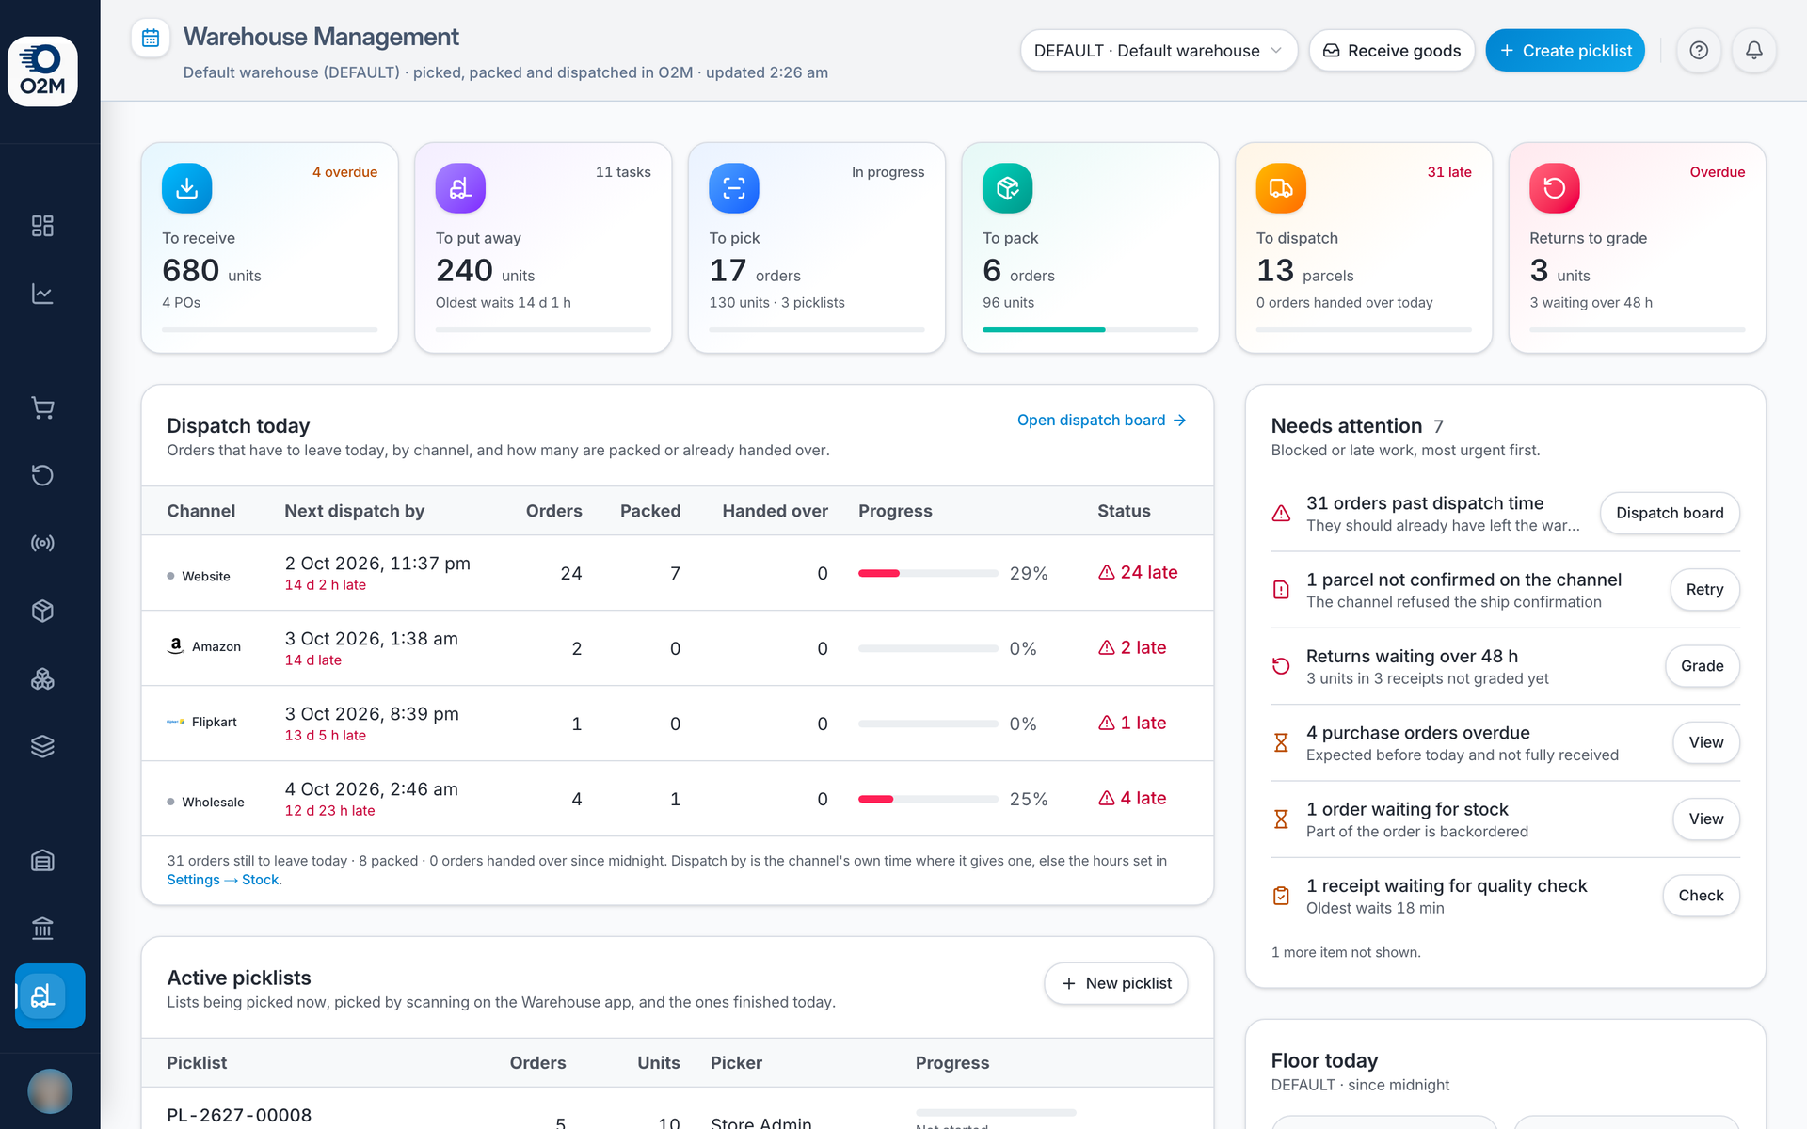Open the To pick 17 orders card
Screen dimensions: 1807x1129
pyautogui.click(x=817, y=248)
